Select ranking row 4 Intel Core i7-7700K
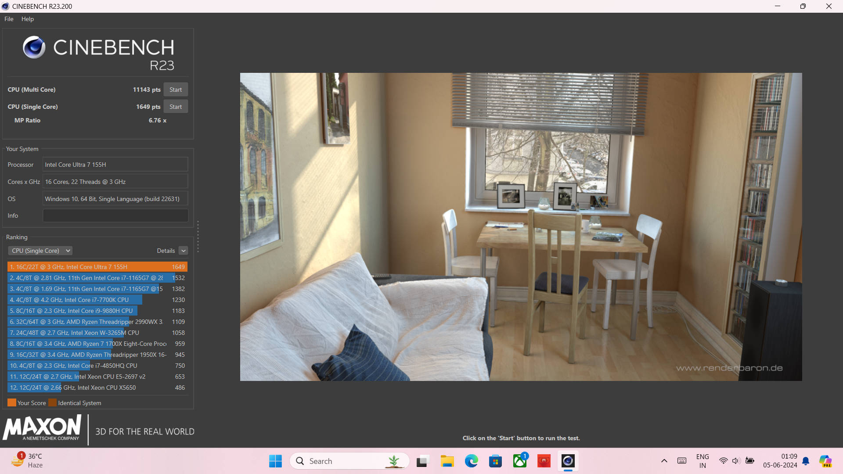Viewport: 843px width, 474px height. (x=97, y=300)
